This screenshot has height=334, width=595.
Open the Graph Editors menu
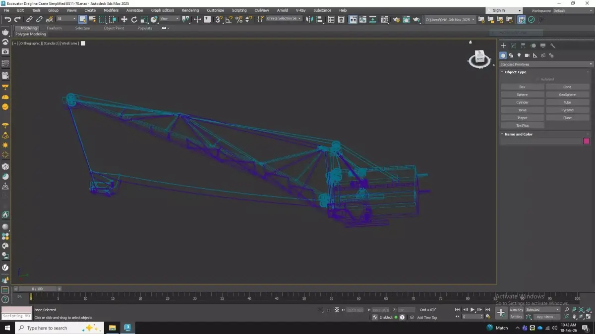(x=163, y=10)
